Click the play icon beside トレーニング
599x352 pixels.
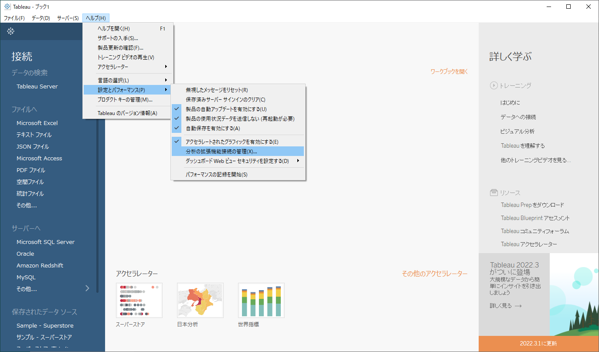(493, 86)
